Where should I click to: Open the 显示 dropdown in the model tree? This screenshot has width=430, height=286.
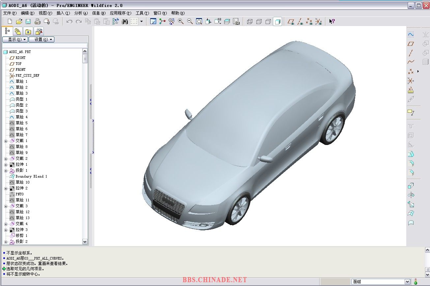click(15, 40)
